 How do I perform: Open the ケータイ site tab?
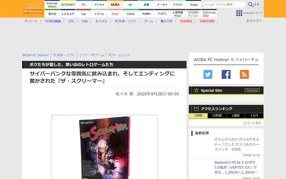click(162, 5)
